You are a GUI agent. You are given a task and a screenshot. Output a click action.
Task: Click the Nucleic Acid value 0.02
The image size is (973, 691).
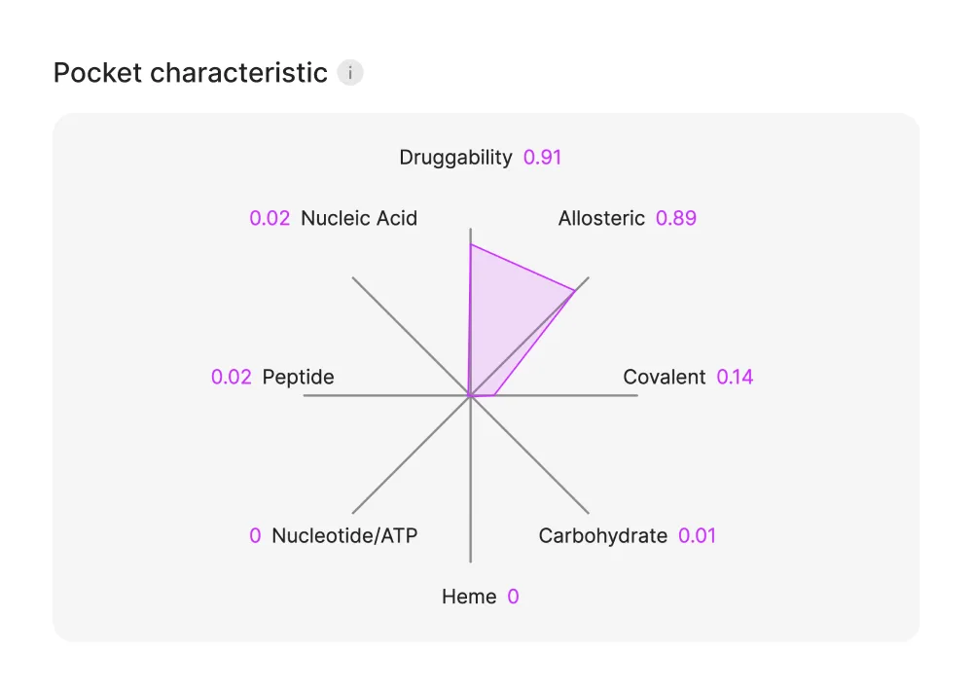[270, 218]
